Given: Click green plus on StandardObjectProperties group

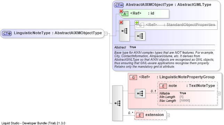Looking at the screenshot, I should 137,23.
